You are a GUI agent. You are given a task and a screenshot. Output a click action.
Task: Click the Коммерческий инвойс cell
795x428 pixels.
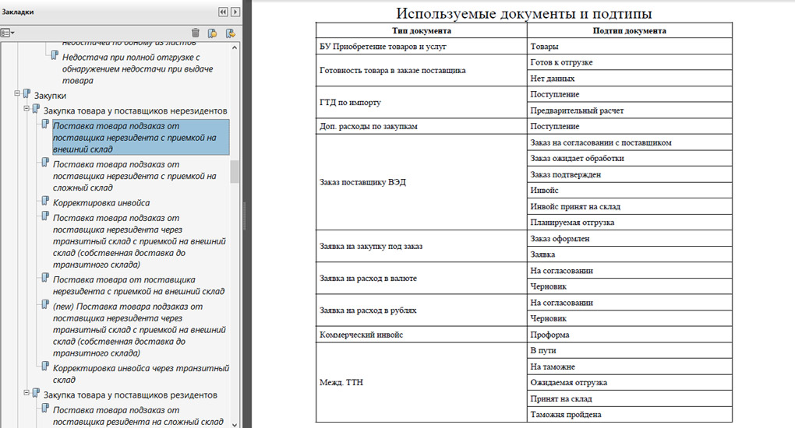point(422,335)
